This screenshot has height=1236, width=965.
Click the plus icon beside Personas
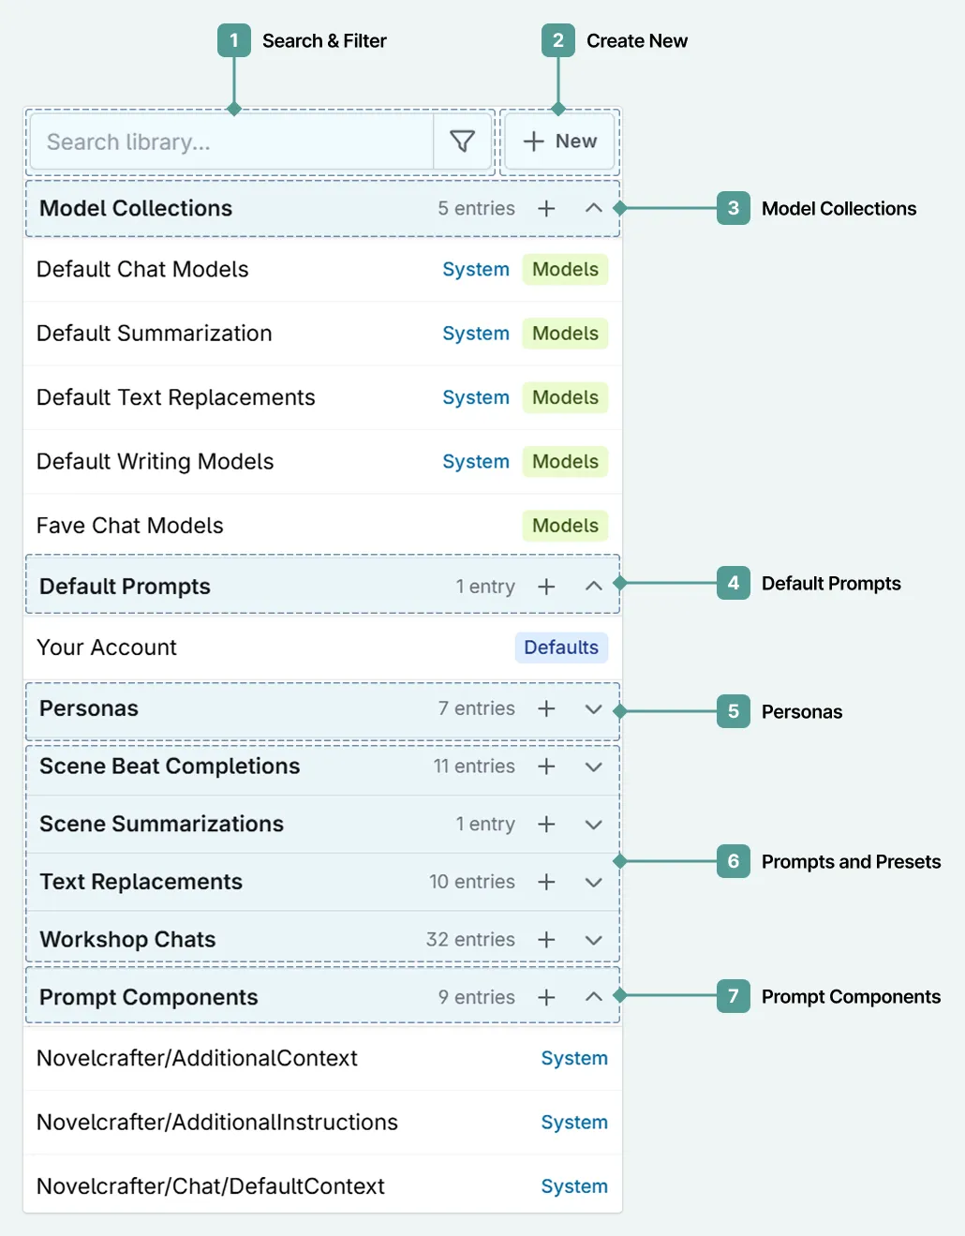click(x=546, y=709)
